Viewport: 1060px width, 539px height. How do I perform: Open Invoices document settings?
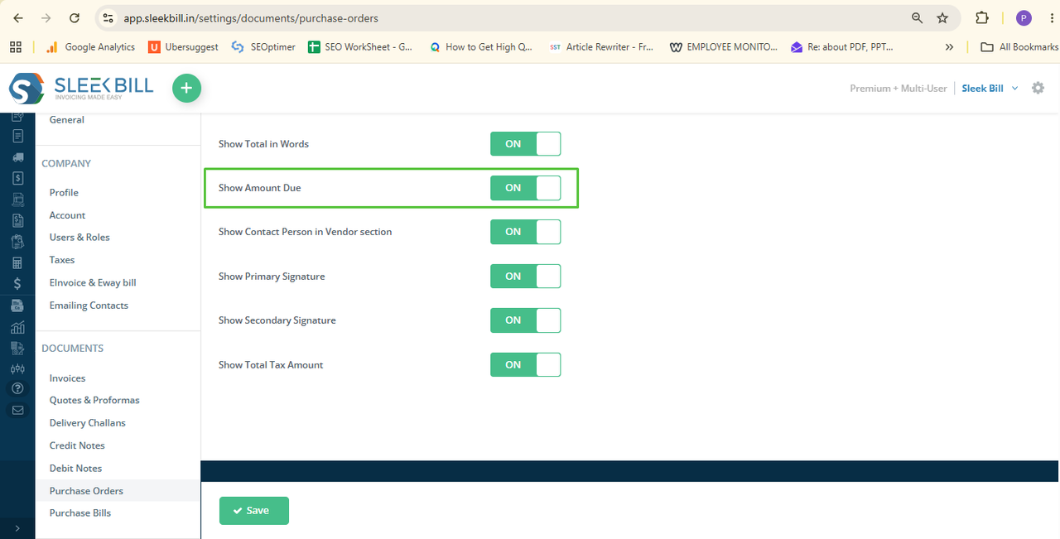(67, 378)
